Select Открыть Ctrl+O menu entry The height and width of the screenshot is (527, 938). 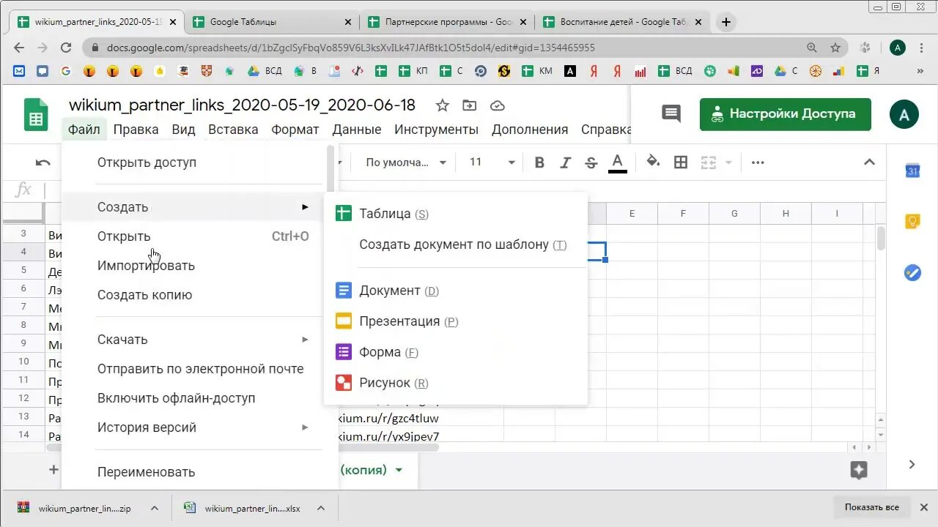tap(193, 236)
